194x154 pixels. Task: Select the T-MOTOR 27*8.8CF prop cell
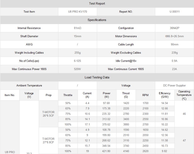tap(48, 140)
